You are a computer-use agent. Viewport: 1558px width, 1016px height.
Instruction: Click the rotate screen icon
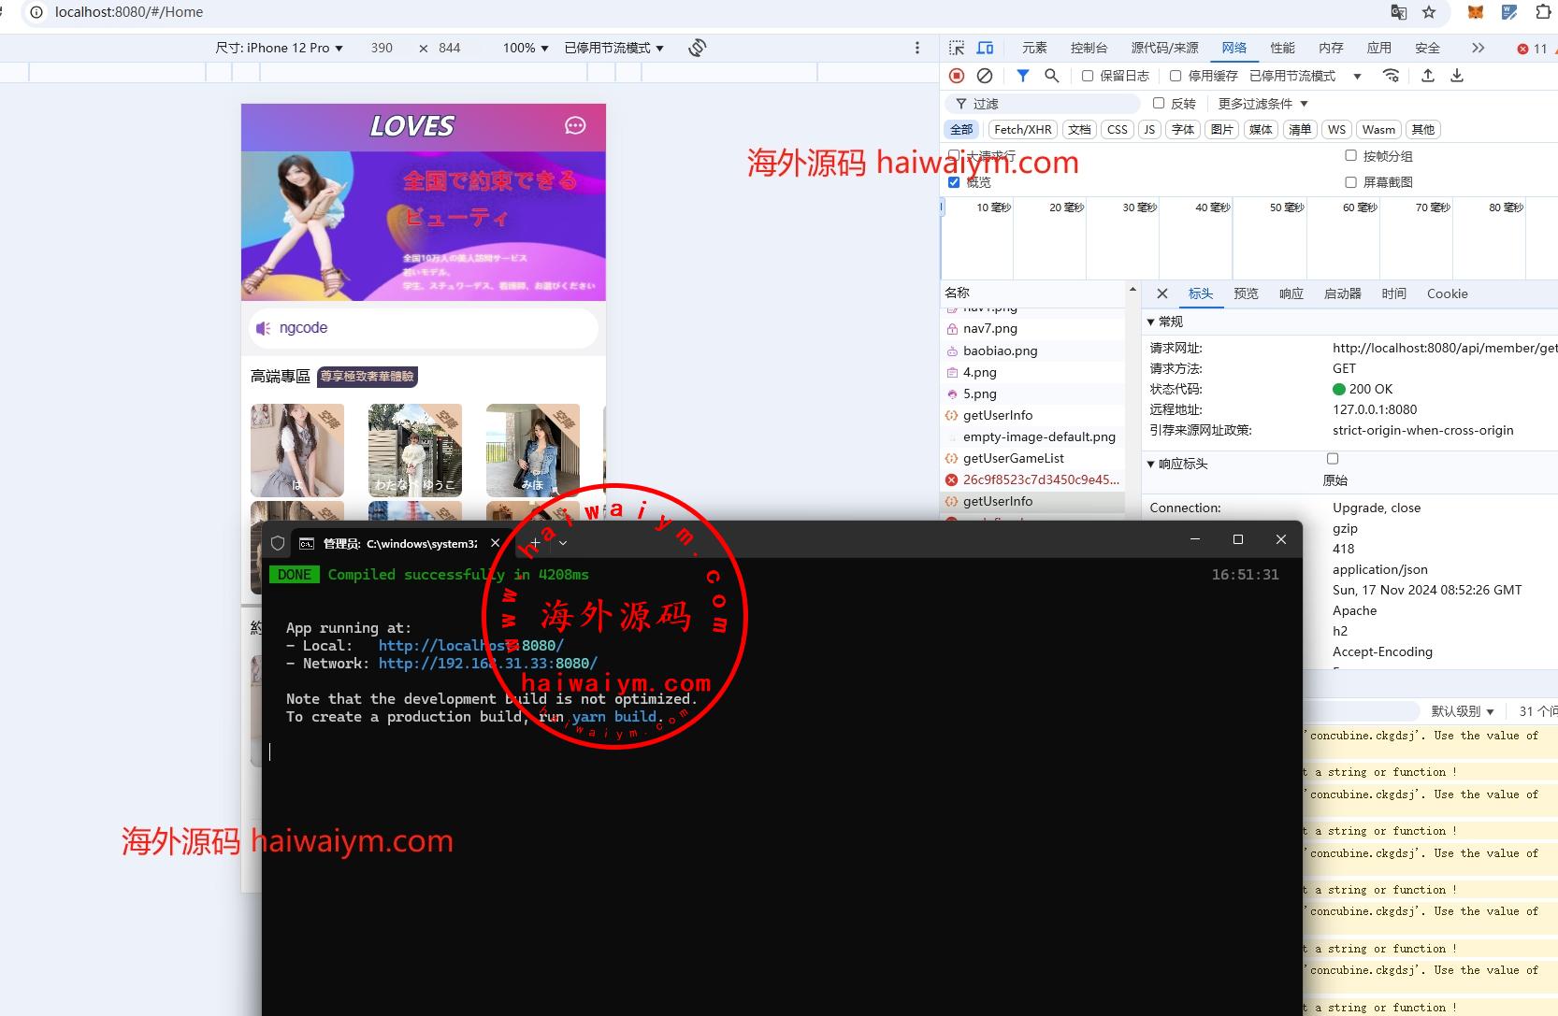pyautogui.click(x=697, y=48)
